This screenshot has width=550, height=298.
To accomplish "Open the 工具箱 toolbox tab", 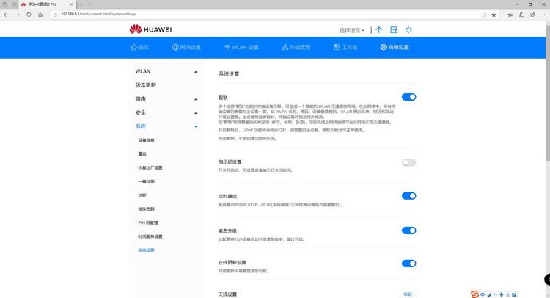I will click(345, 47).
